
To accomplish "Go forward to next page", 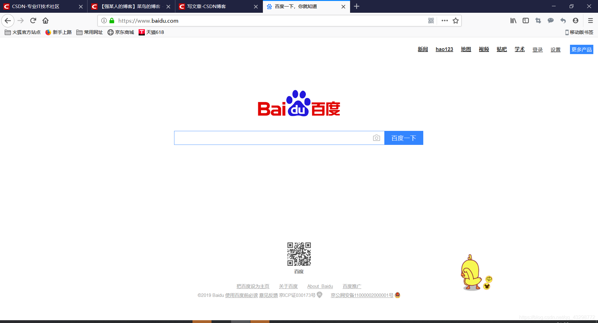I will [21, 21].
